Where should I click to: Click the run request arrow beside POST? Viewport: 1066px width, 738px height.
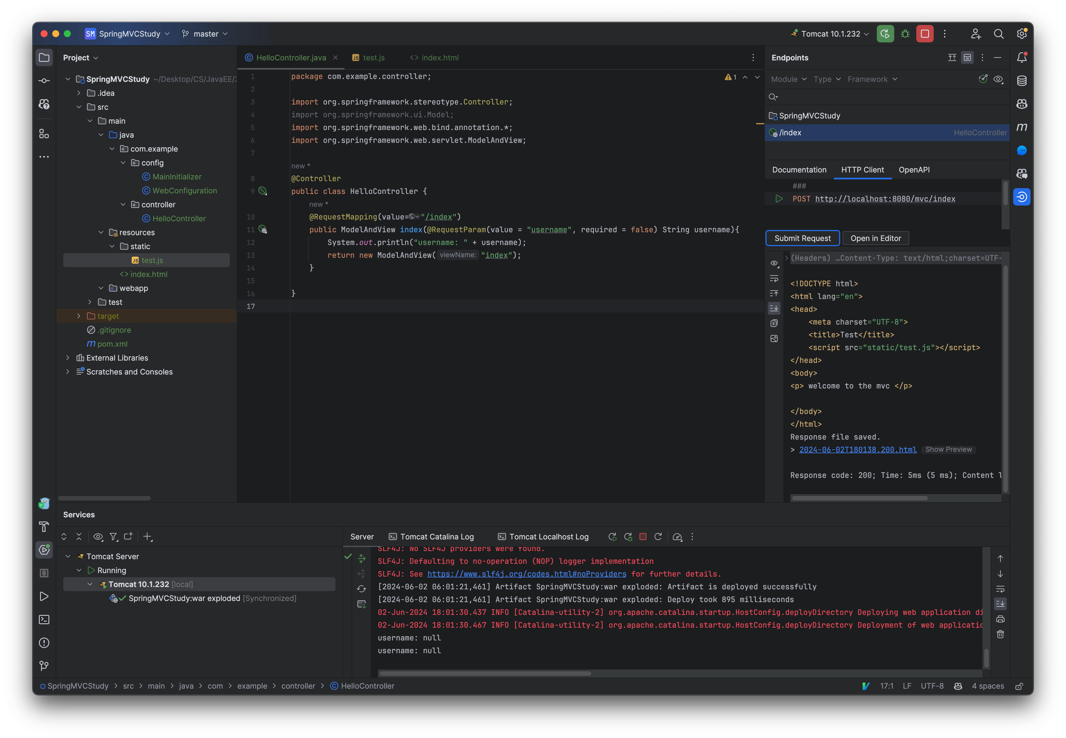click(779, 199)
